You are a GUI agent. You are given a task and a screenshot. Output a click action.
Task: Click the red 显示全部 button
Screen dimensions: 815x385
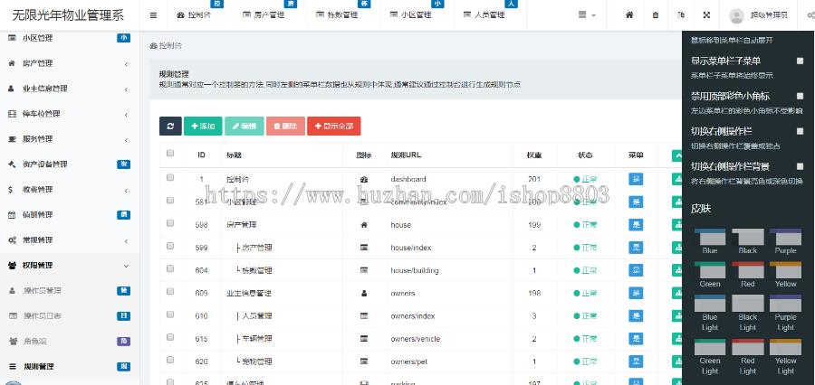point(333,127)
